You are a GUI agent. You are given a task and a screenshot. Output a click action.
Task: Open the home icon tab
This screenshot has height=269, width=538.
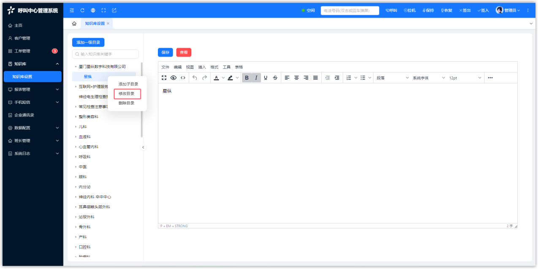tap(74, 24)
